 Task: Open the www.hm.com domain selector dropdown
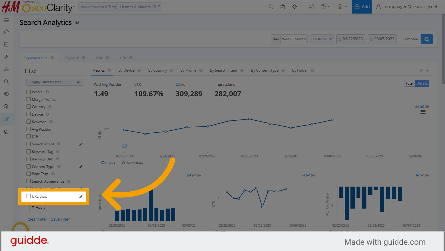point(120,7)
